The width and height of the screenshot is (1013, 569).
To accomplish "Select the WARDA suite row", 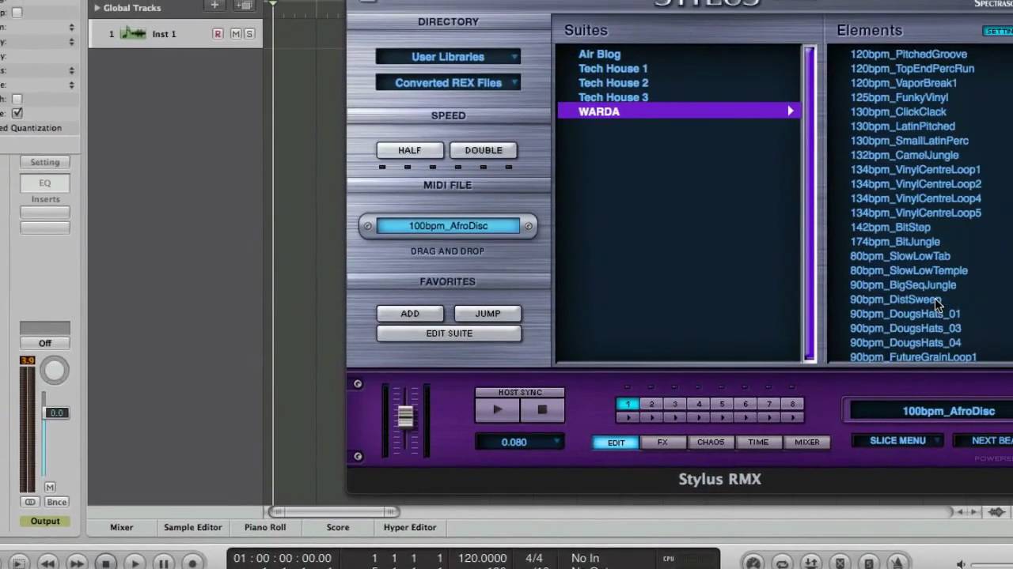I will [x=679, y=111].
